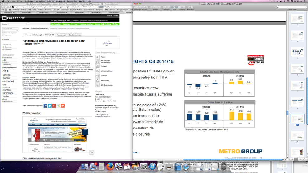
Task: Open page 13 thumbnail in sidebar
Action: 297,19
